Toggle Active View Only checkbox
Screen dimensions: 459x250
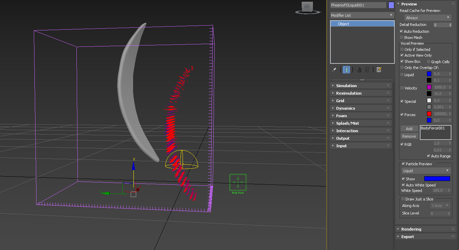click(x=402, y=55)
